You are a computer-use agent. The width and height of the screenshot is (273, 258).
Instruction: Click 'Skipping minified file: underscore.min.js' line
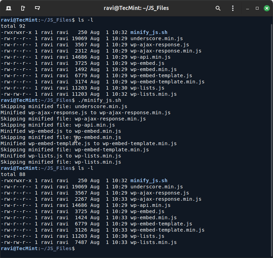64,106
